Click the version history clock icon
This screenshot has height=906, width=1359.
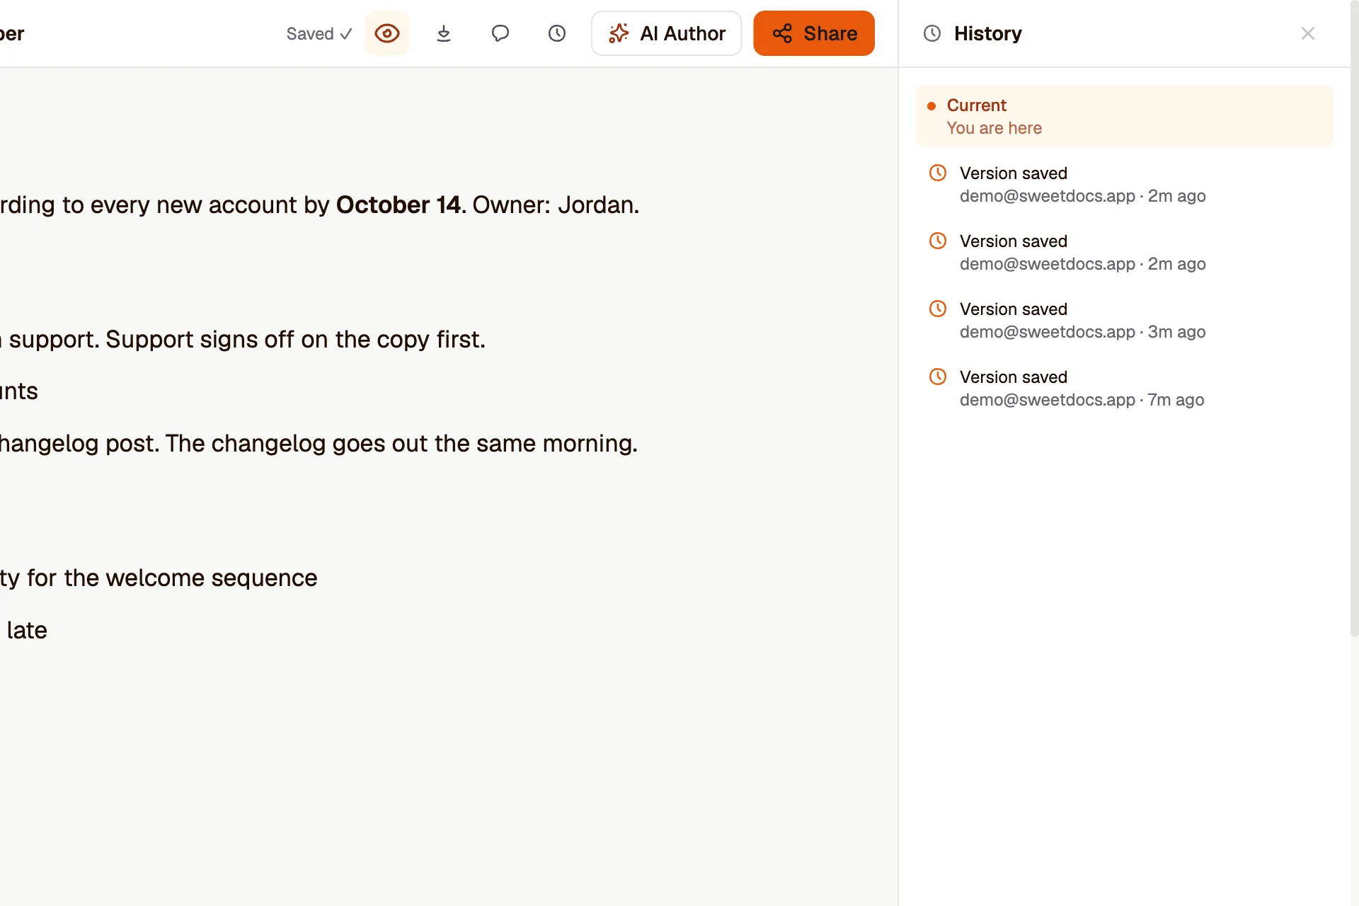pyautogui.click(x=557, y=33)
